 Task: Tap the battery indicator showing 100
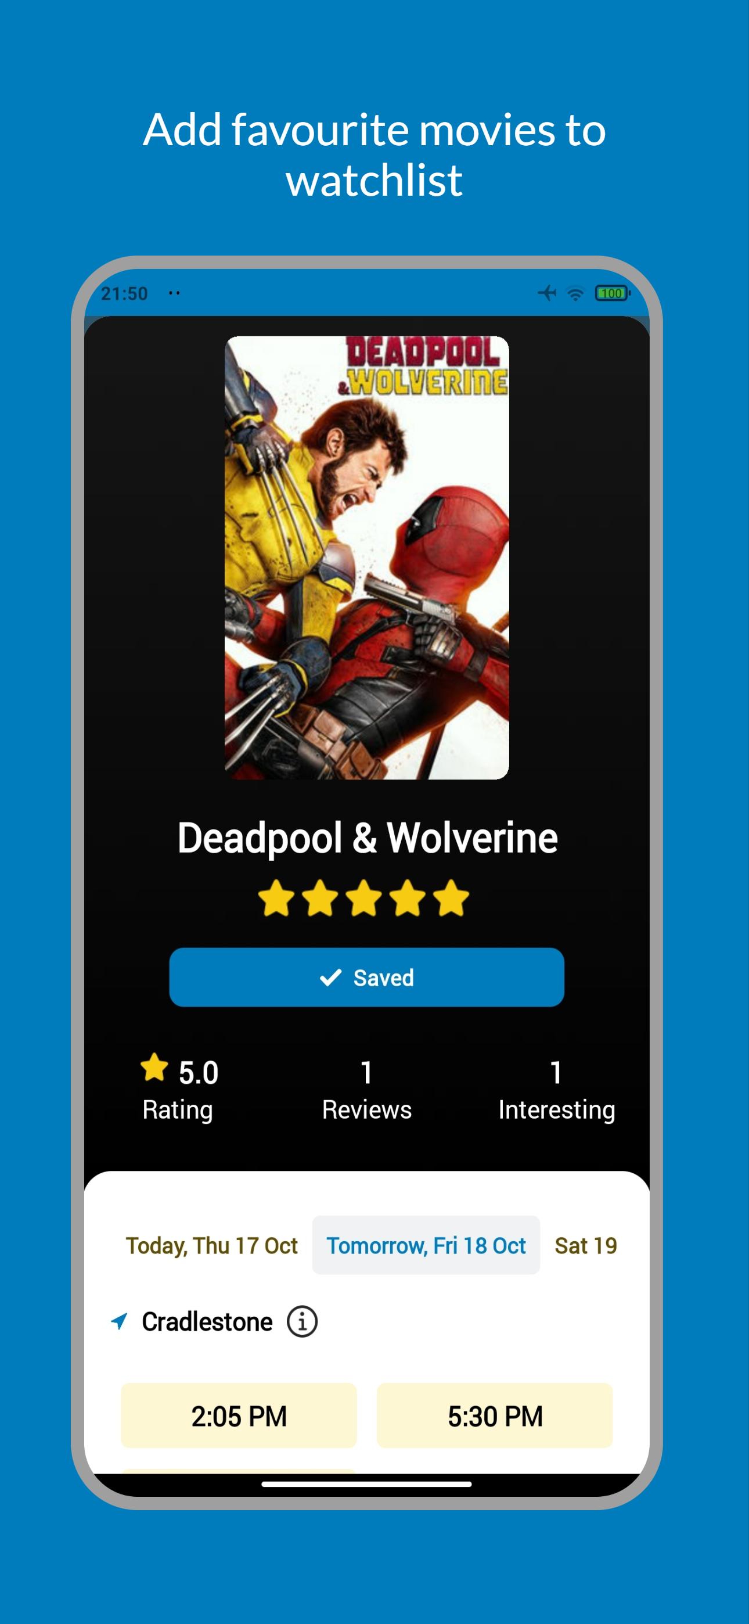613,293
